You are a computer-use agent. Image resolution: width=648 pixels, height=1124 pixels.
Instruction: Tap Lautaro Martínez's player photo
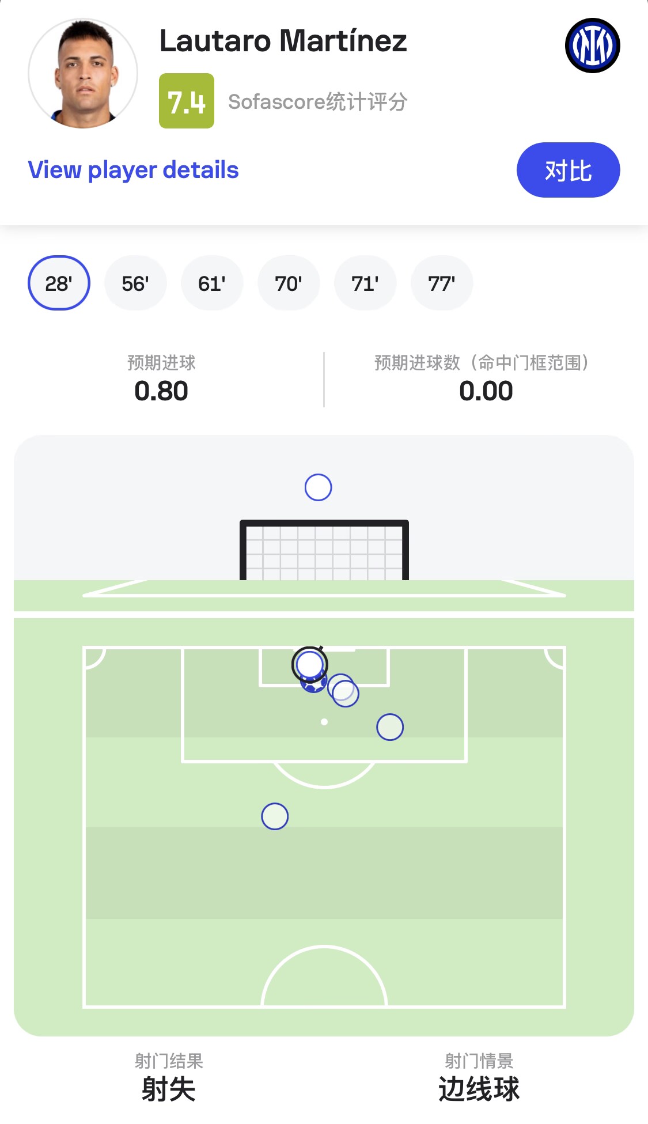(x=83, y=73)
